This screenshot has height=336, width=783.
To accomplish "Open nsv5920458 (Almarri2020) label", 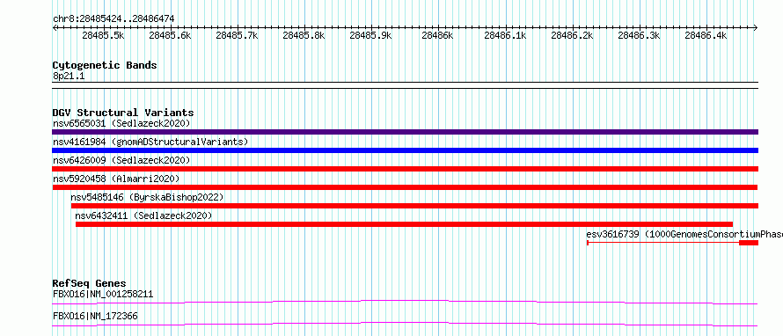I will [x=116, y=179].
